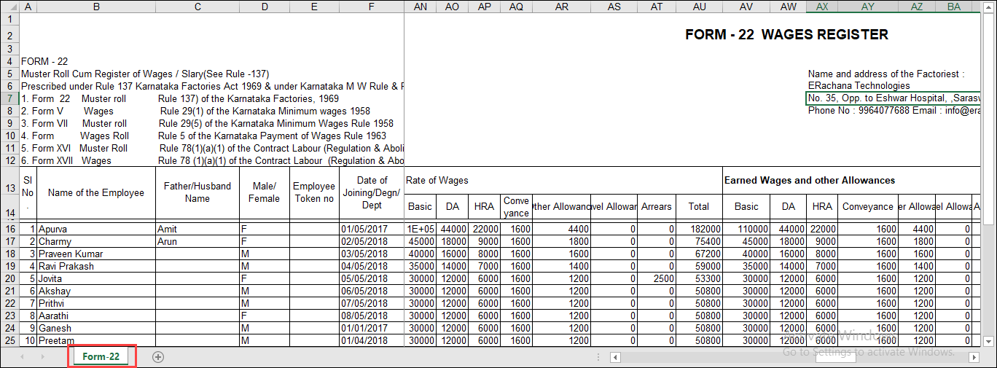Click the arrears value '2500'
This screenshot has width=997, height=368.
click(x=657, y=278)
